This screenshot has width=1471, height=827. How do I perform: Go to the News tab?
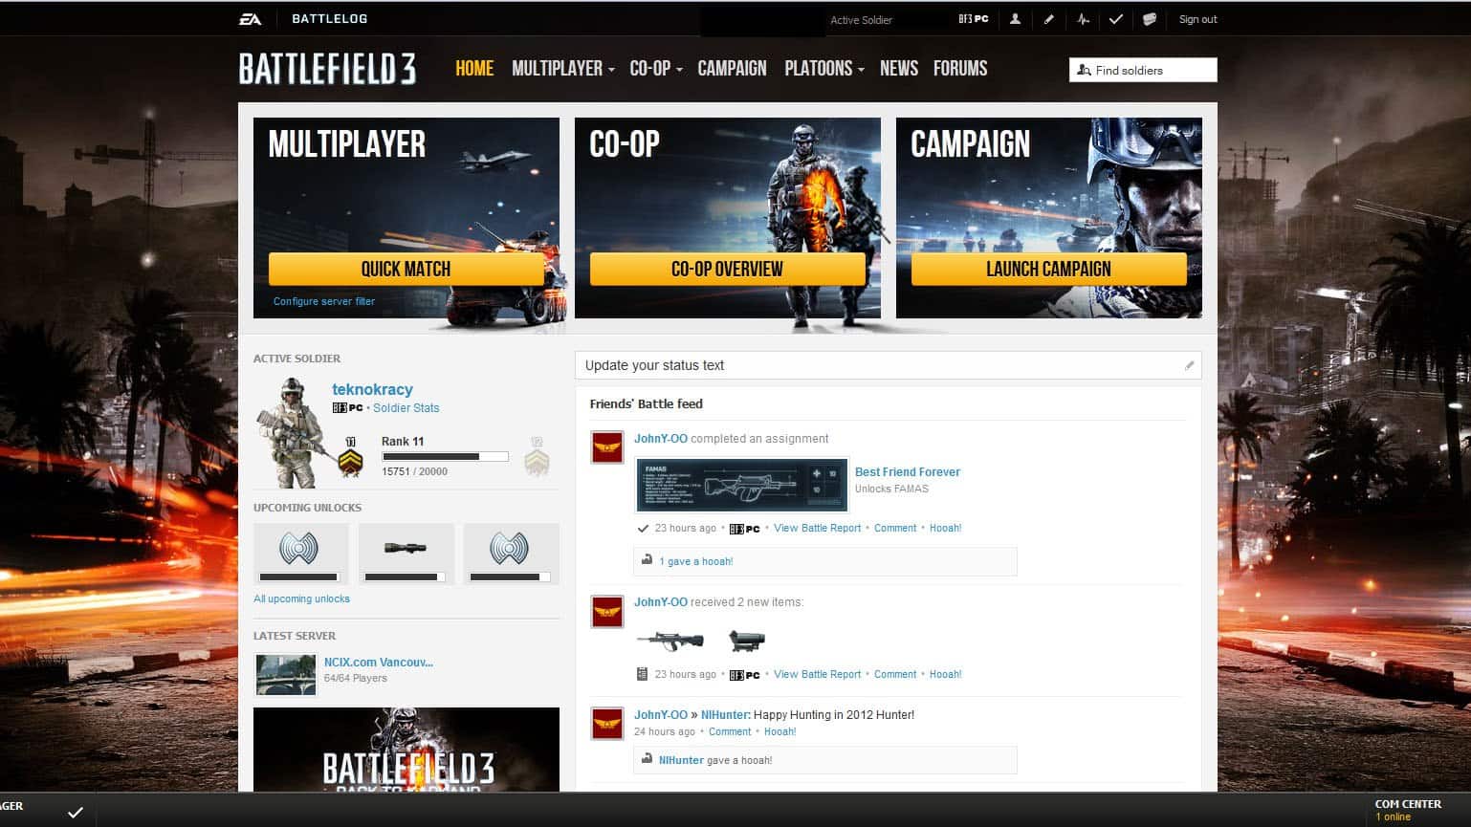pyautogui.click(x=898, y=69)
